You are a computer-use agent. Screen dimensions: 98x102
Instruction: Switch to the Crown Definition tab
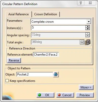46,14
